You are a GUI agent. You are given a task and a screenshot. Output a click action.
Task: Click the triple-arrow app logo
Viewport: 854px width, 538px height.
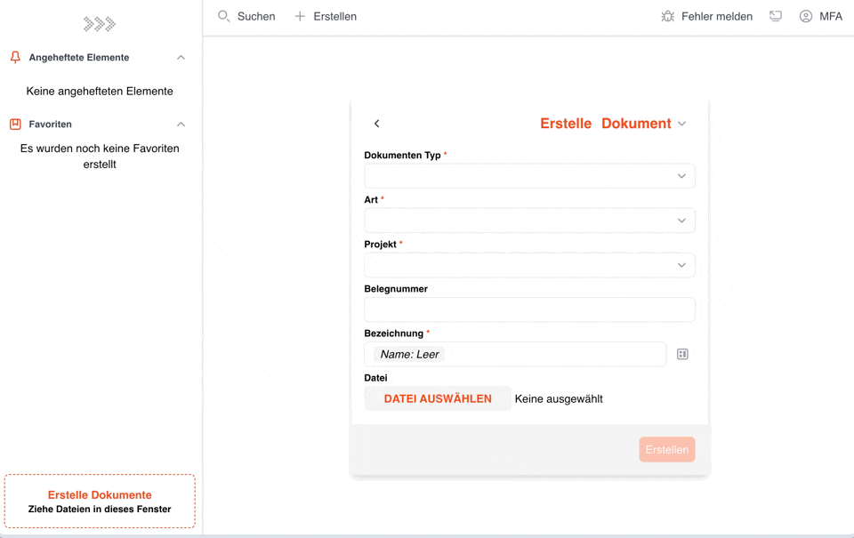[x=100, y=24]
